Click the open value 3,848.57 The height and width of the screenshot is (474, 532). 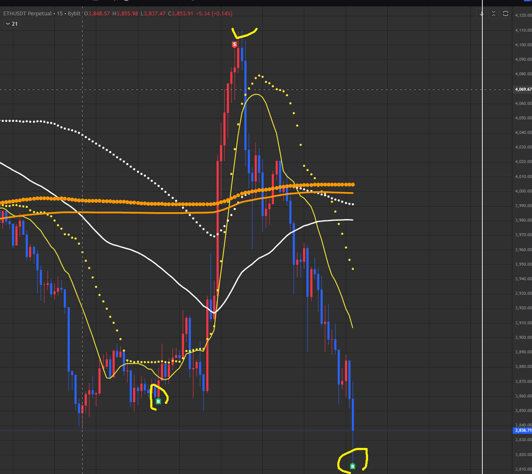pos(99,13)
